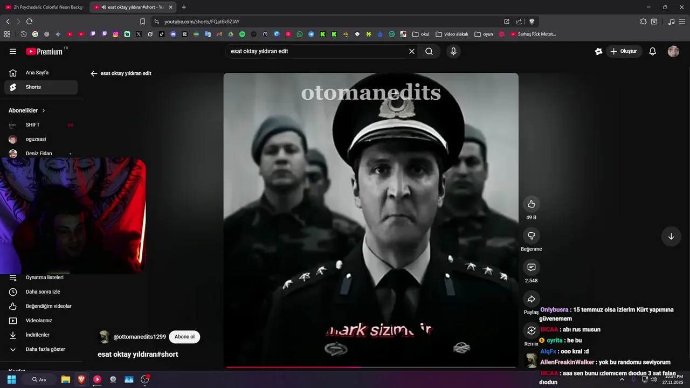Open Gmail bookmark in bookmarks bar
Image resolution: width=690 pixels, height=388 pixels.
219,34
